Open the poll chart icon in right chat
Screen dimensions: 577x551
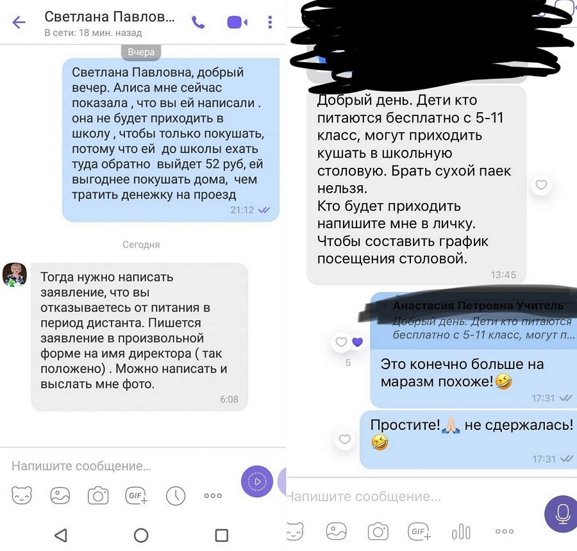(x=461, y=532)
